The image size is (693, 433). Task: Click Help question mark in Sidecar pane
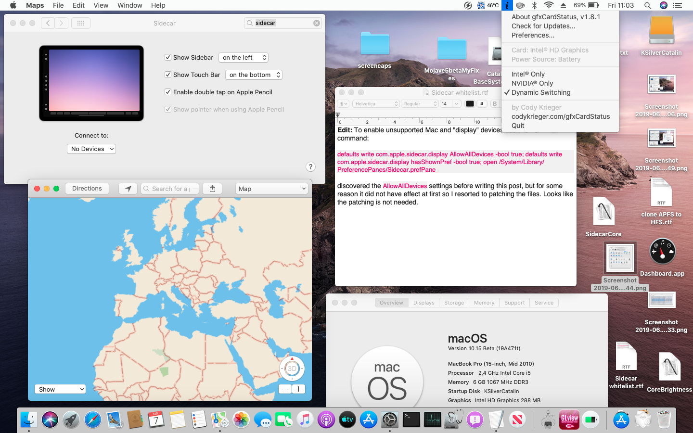[310, 166]
